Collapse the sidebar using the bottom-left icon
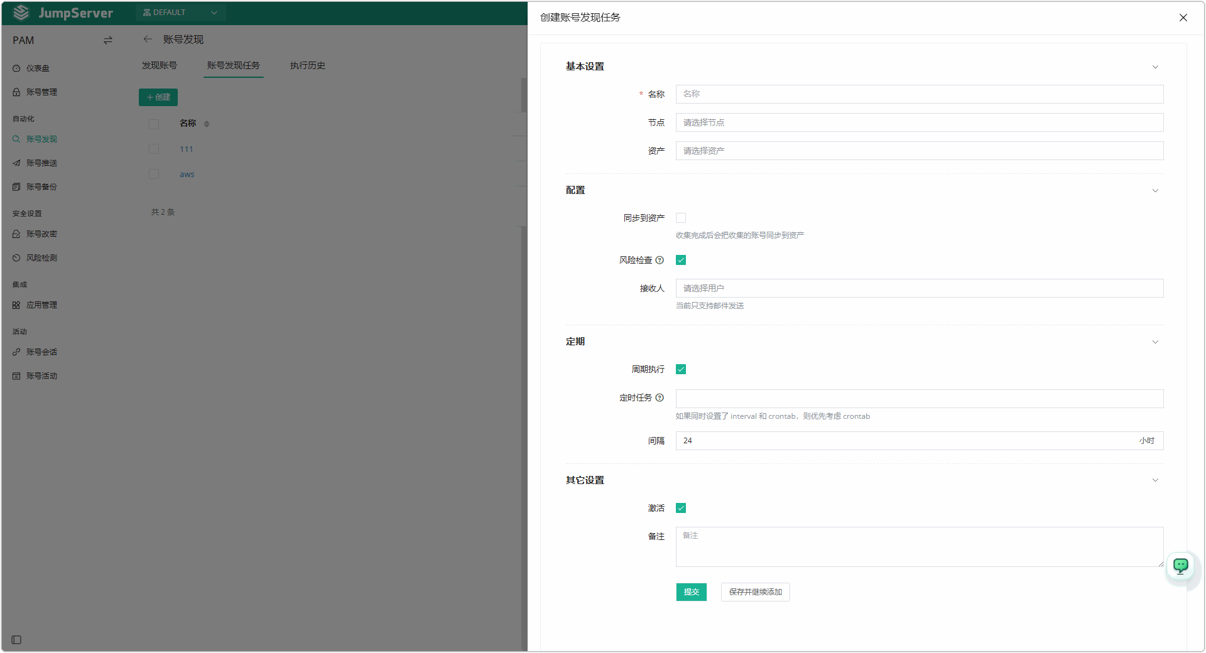This screenshot has height=653, width=1206. (x=16, y=640)
